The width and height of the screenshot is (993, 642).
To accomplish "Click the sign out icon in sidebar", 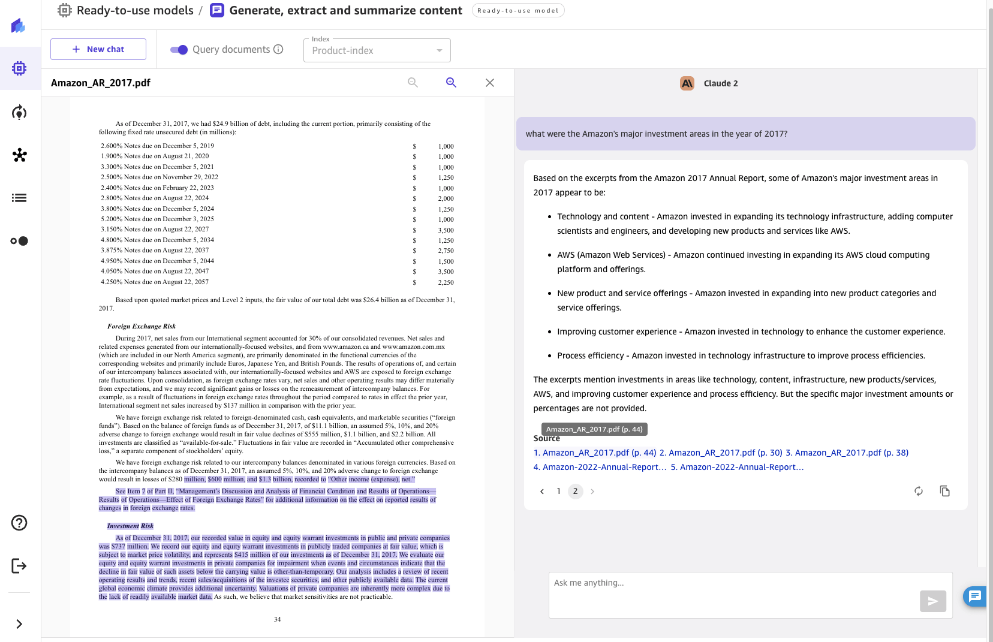I will (x=19, y=566).
